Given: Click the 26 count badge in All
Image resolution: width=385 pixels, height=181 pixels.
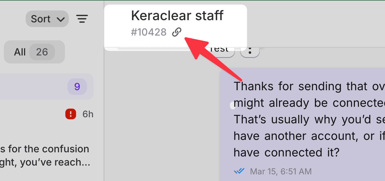Looking at the screenshot, I should point(42,52).
